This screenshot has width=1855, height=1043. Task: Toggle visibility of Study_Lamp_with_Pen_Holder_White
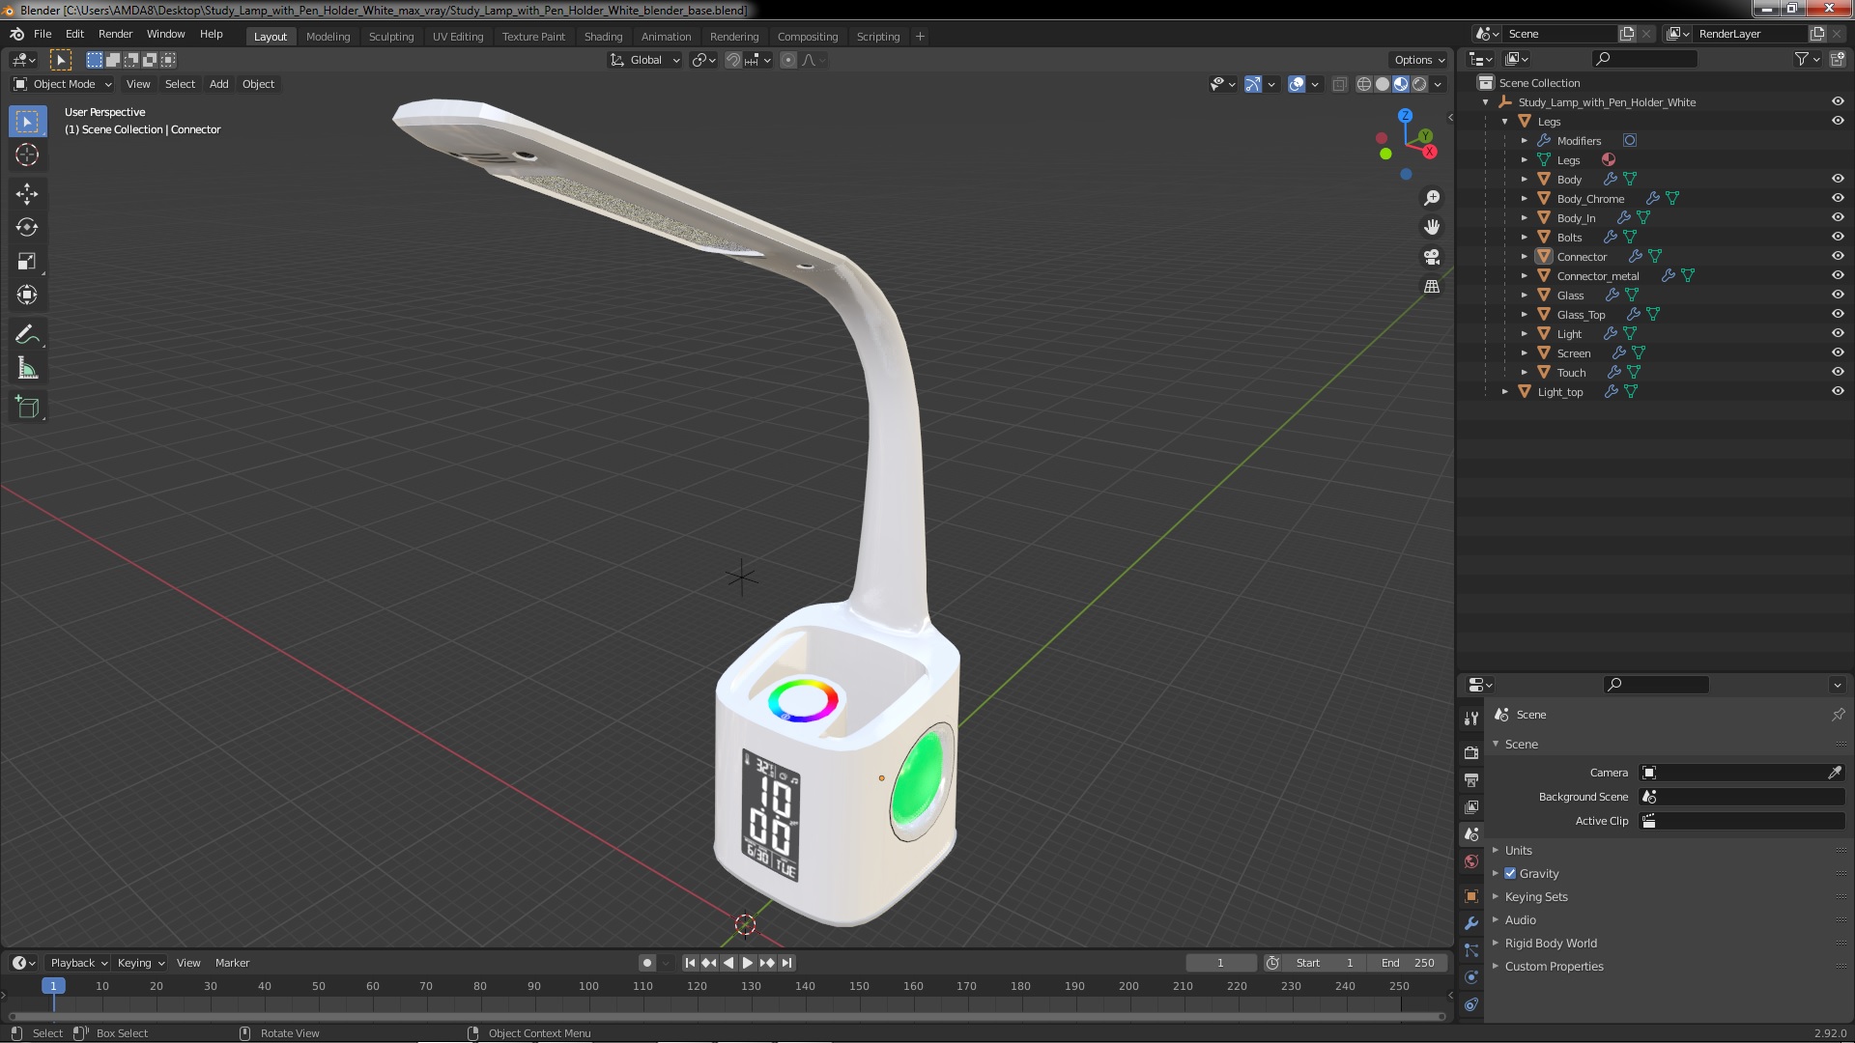1838,101
